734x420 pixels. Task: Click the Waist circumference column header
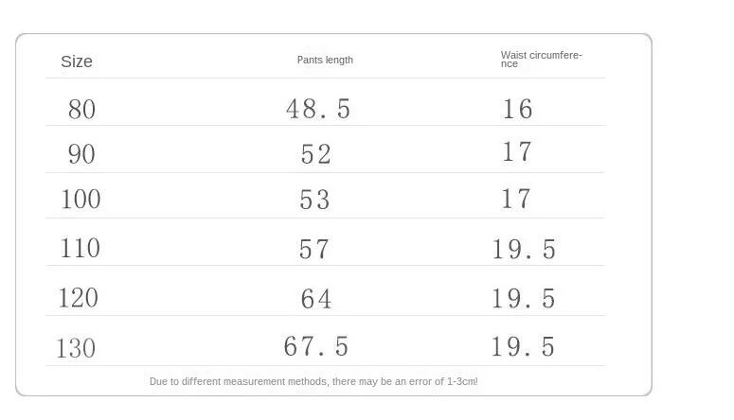[x=541, y=60]
